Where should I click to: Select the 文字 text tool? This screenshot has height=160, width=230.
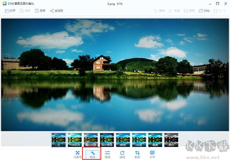(x=152, y=155)
